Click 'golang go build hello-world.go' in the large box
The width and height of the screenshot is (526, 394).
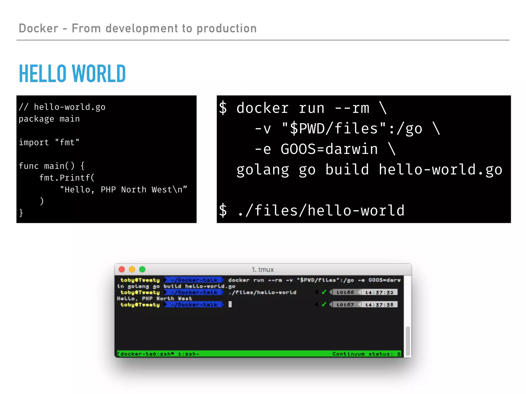point(369,170)
